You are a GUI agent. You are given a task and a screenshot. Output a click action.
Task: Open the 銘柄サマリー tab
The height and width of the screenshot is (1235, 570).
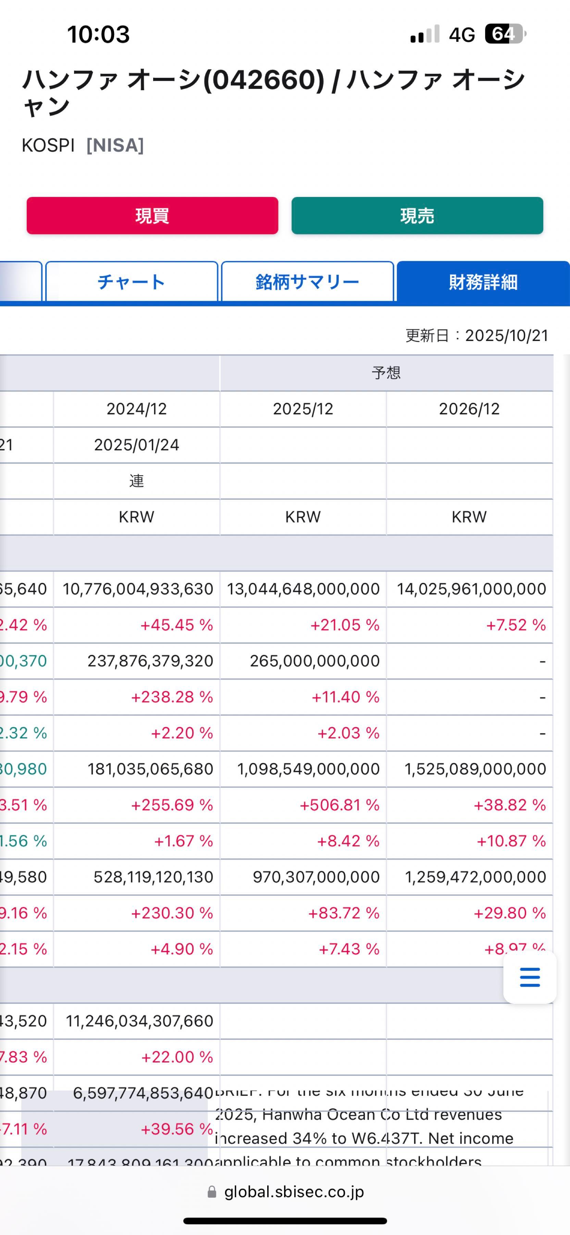[307, 282]
